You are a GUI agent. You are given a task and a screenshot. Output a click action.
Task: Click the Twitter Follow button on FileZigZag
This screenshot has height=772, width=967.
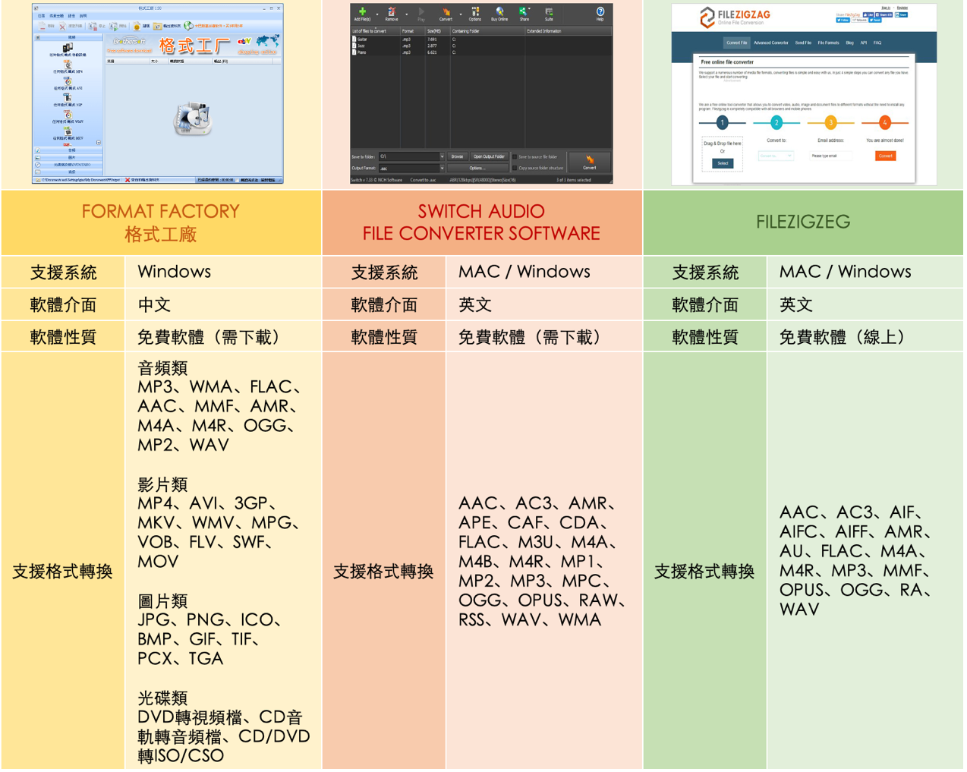[x=843, y=20]
